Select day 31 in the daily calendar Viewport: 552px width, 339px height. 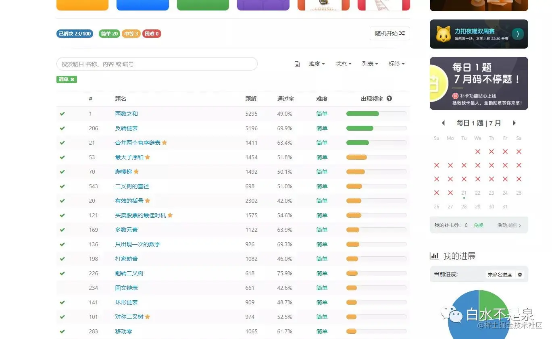pos(505,207)
